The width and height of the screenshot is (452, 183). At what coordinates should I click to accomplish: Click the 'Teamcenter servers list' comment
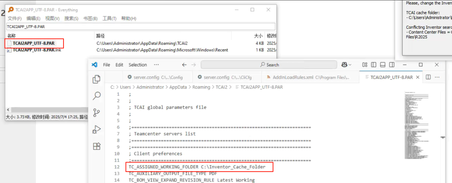(162, 134)
